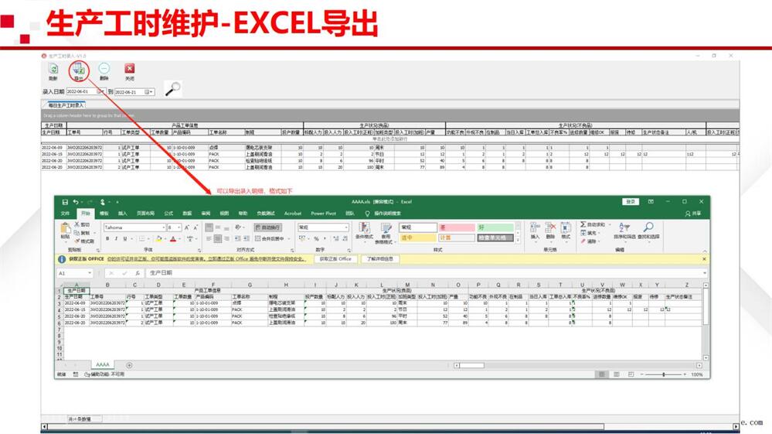
Task: Select the daily work-hour entry tab in the app
Action: point(66,105)
